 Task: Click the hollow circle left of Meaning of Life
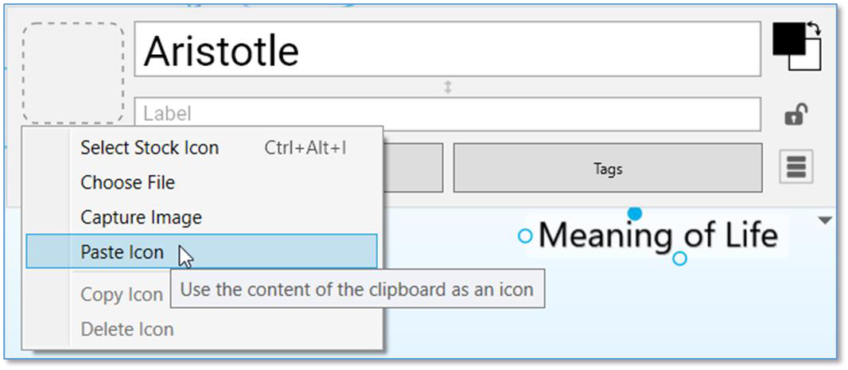tap(525, 236)
